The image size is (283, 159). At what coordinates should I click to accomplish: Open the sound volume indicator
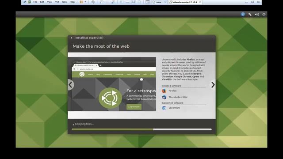[257, 15]
